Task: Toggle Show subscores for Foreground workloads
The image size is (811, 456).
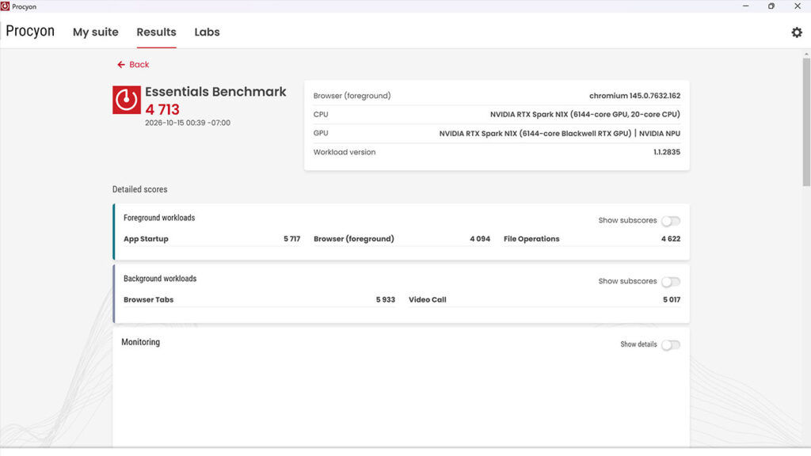Action: (x=671, y=221)
